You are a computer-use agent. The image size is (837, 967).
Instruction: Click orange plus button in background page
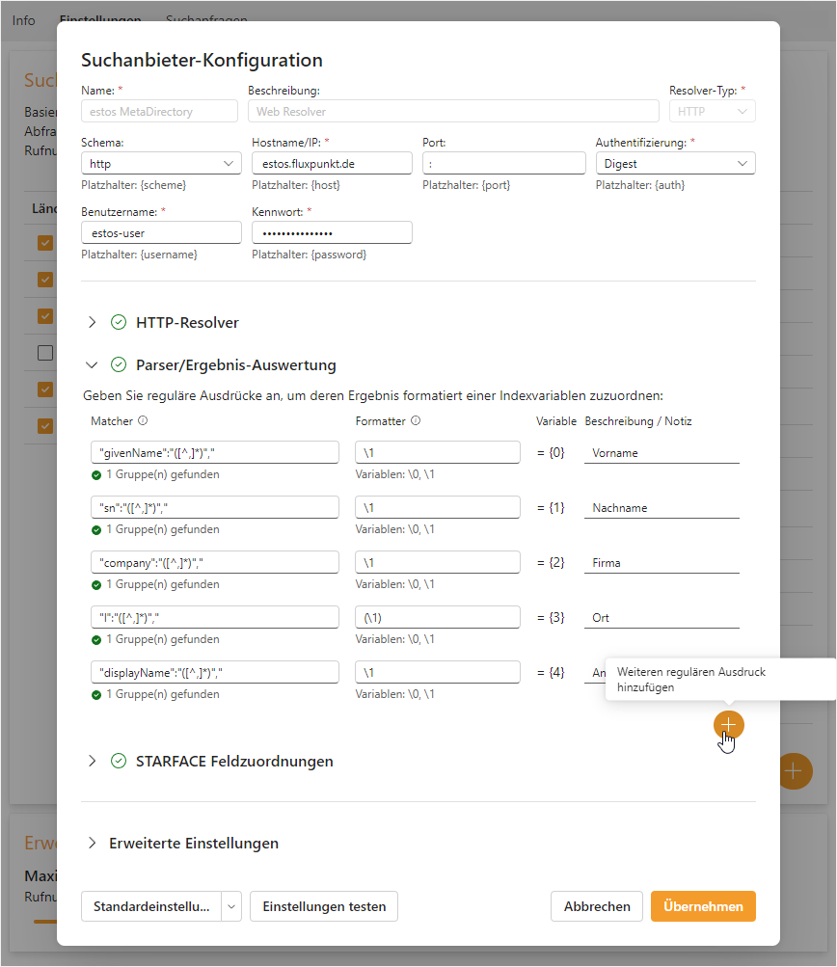point(795,771)
